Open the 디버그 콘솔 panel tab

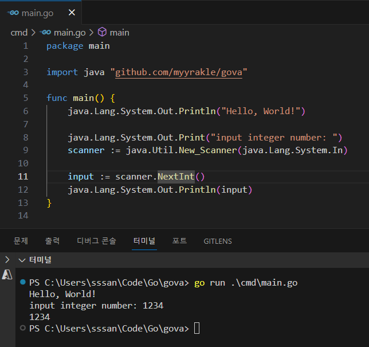click(96, 241)
